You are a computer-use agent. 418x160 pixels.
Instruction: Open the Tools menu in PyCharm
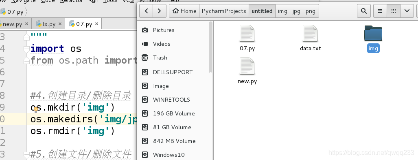pos(110,1)
